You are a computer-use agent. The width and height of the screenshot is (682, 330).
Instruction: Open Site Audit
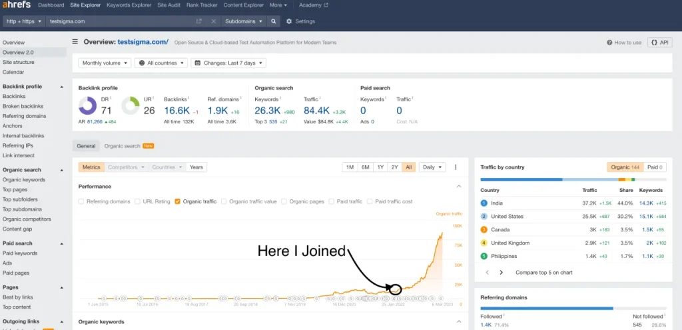tap(169, 5)
